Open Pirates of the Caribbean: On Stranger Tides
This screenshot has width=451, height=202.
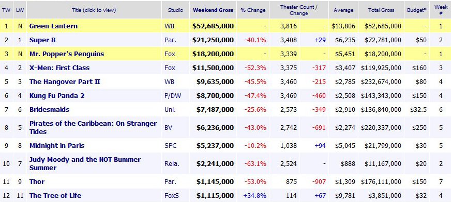tap(93, 127)
